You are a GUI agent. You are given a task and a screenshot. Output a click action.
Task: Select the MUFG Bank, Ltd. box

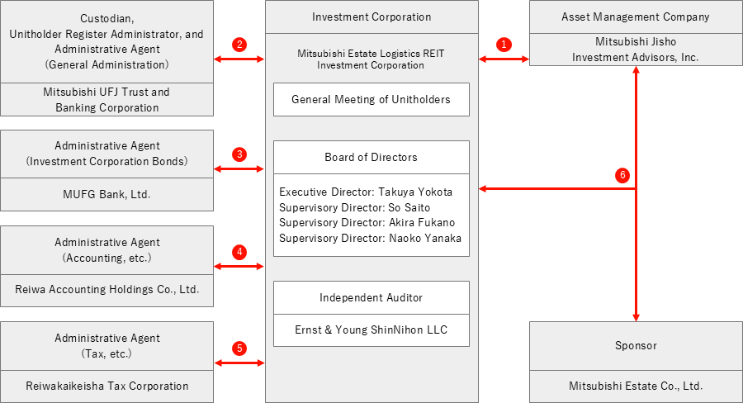pos(106,195)
